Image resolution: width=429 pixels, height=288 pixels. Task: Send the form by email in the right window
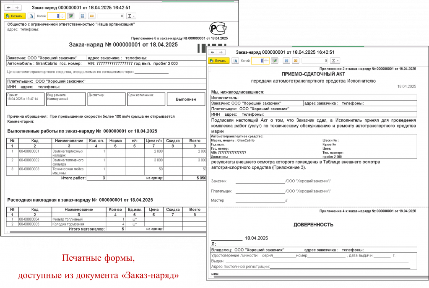(296, 61)
